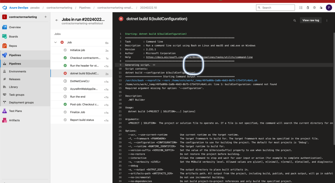Select the Finalize Job step
The image size is (335, 183).
[82, 112]
